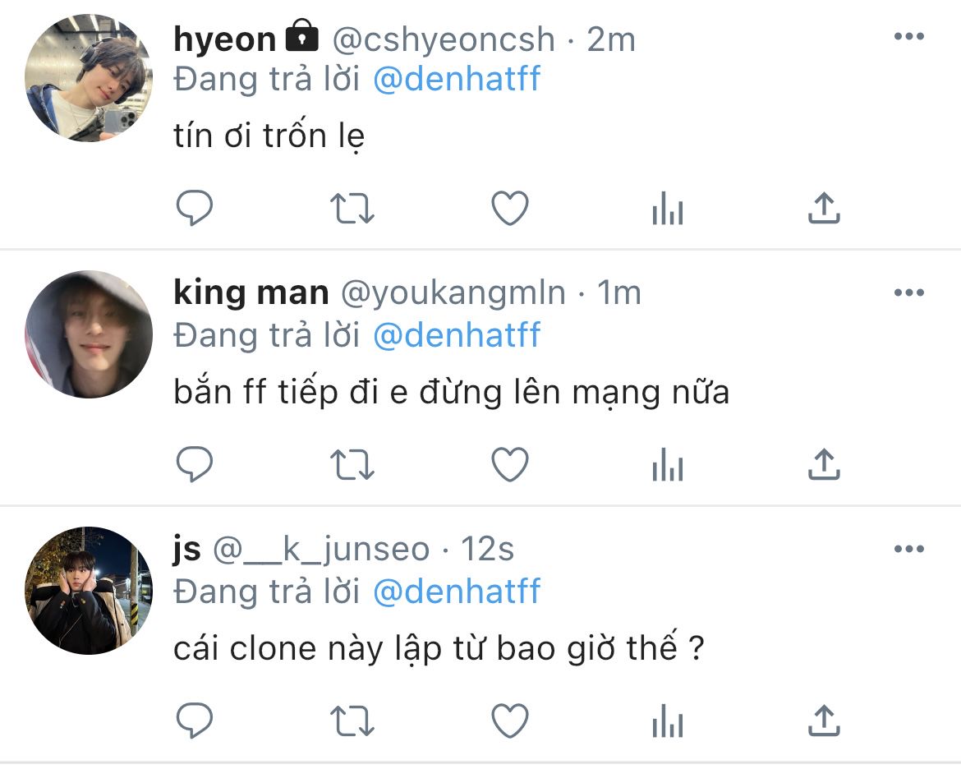The width and height of the screenshot is (961, 769).
Task: Reply to hyeon's tweet
Action: (x=195, y=209)
